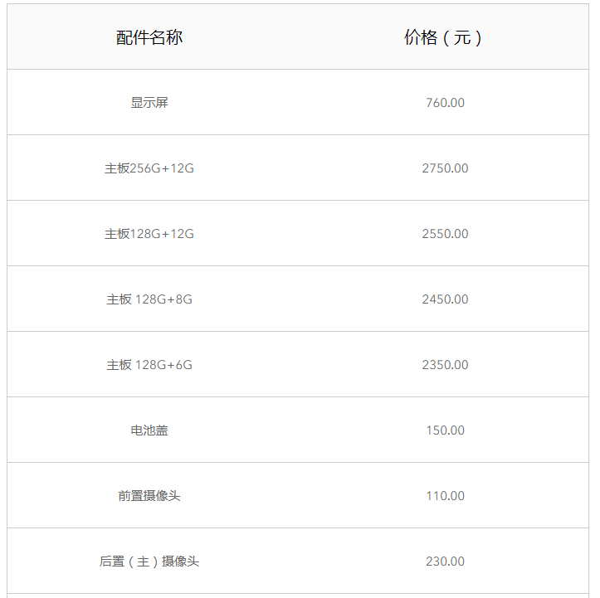600x598 pixels.
Task: Click the 150.00 price value
Action: (445, 430)
